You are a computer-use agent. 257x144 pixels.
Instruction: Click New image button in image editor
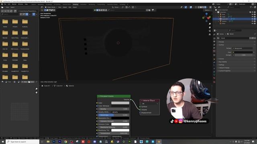24,82
